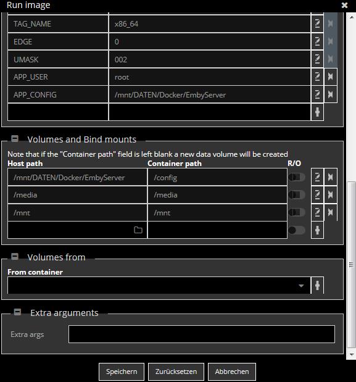
Task: Delete the /media bind mount
Action: pyautogui.click(x=331, y=194)
